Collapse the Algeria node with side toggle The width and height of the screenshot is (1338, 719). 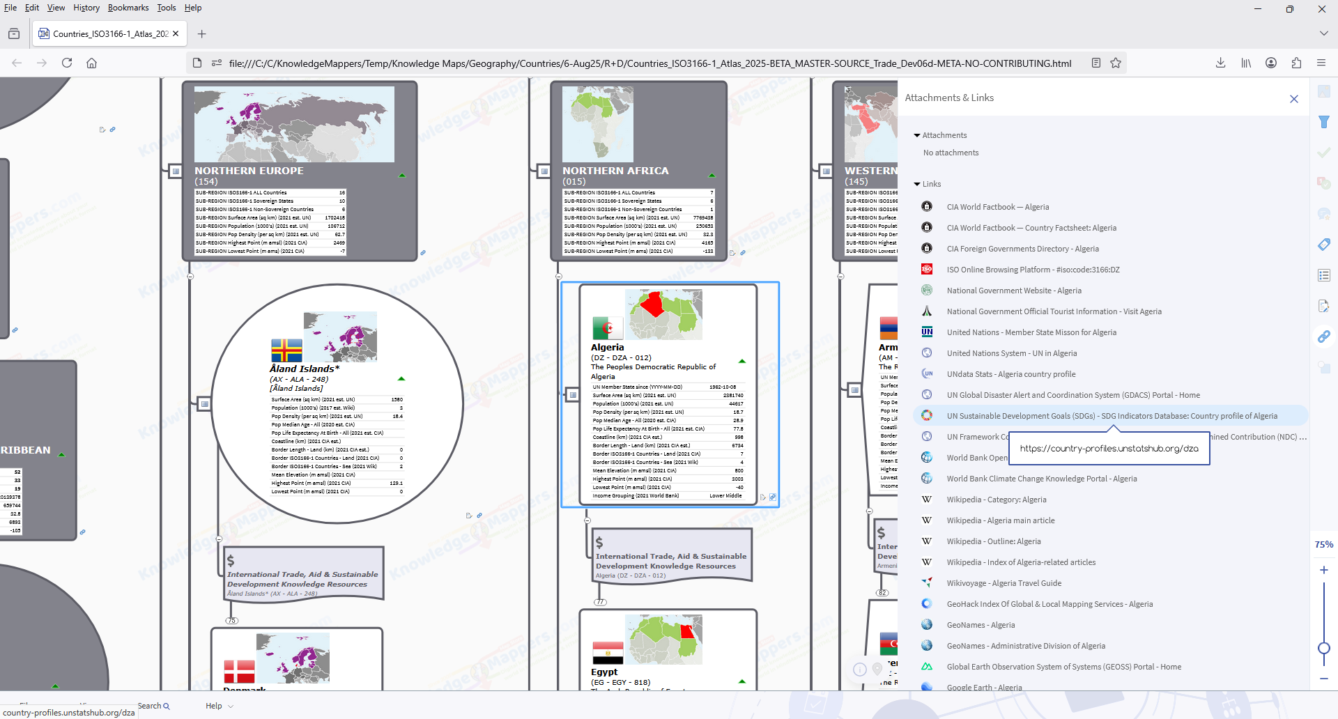tap(573, 395)
